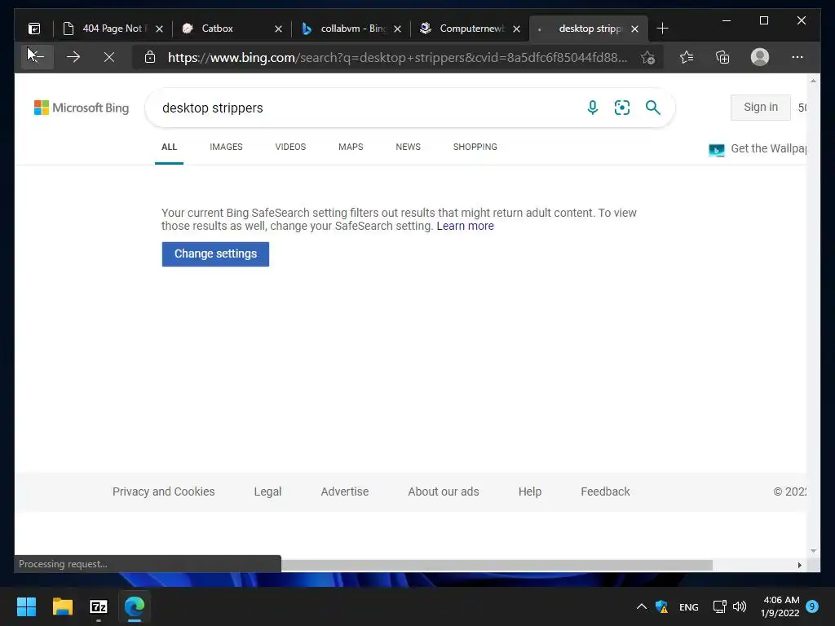The width and height of the screenshot is (835, 626).
Task: Open the Feedback footer link
Action: tap(605, 492)
